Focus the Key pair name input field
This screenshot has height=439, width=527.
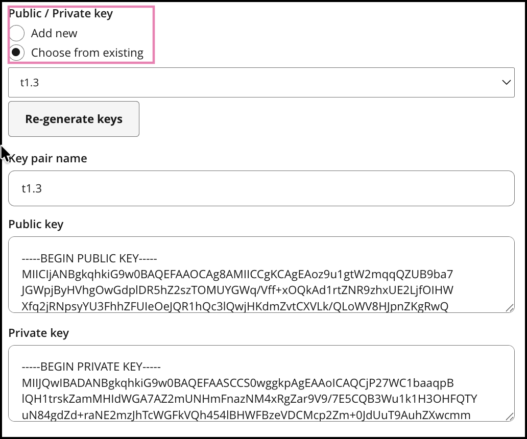pos(260,188)
